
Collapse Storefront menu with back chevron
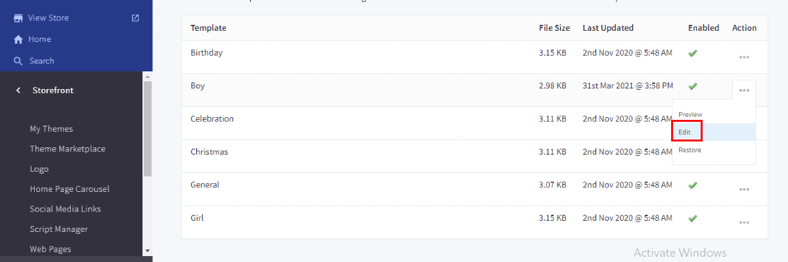coord(18,90)
